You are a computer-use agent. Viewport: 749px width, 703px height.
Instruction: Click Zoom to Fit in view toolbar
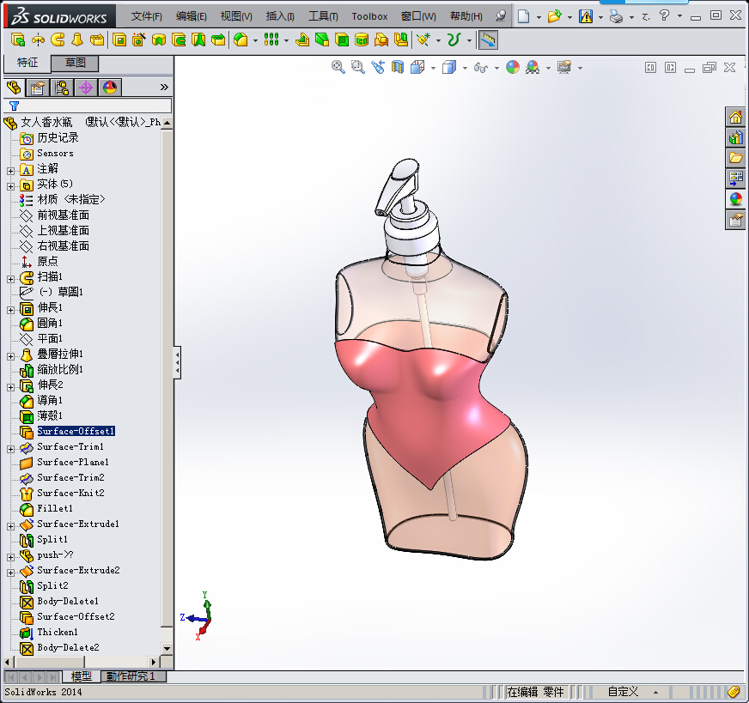[x=338, y=67]
